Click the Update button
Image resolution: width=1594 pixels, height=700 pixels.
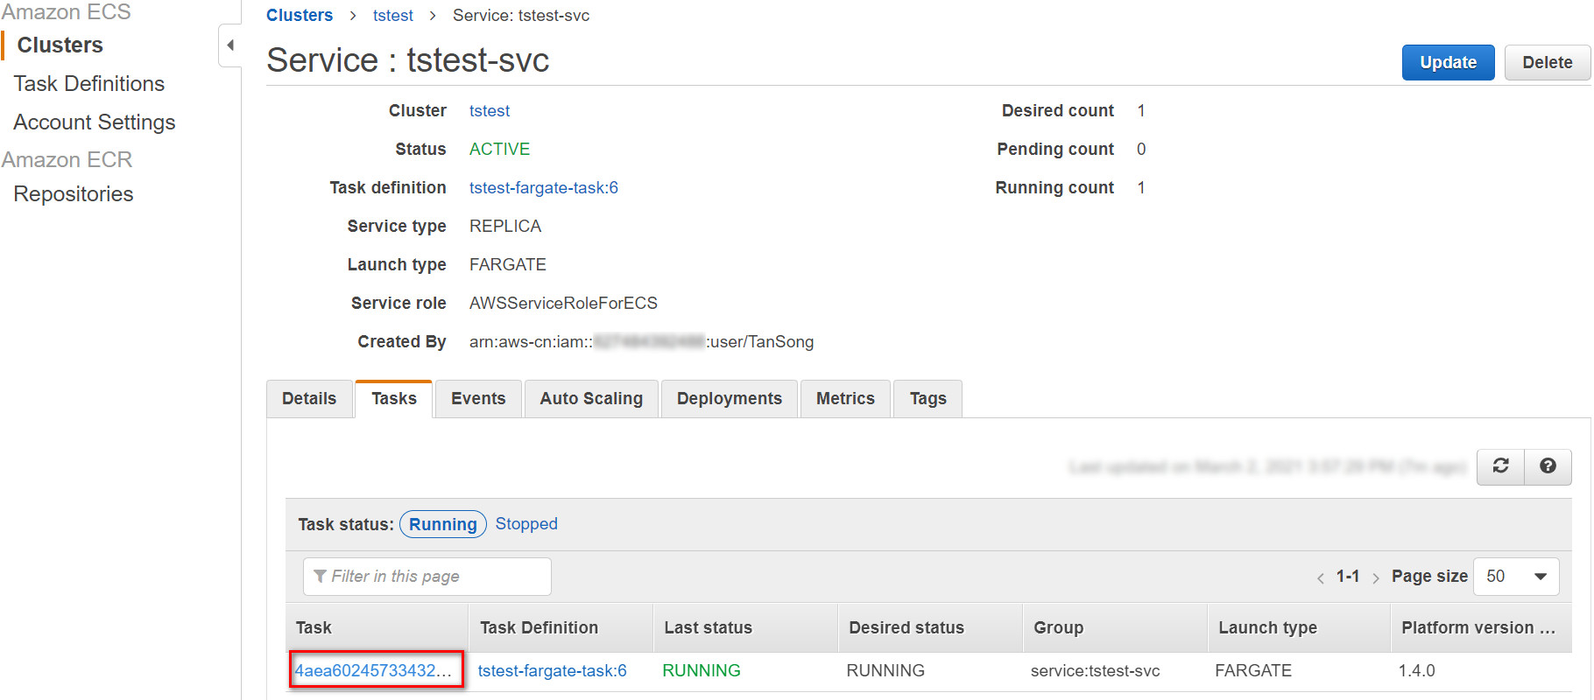pos(1448,63)
